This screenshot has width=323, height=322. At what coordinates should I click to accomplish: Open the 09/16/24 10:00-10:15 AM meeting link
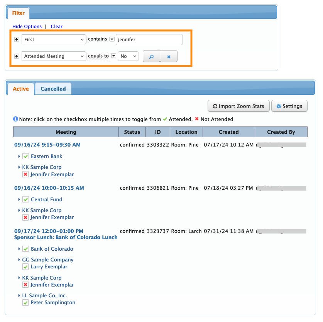[x=49, y=188]
